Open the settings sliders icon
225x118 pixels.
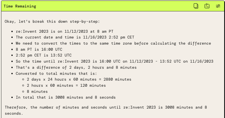click(218, 6)
